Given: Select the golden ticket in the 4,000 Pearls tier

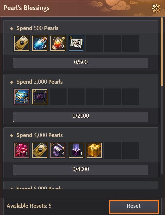Looking at the screenshot, I should [40, 150].
